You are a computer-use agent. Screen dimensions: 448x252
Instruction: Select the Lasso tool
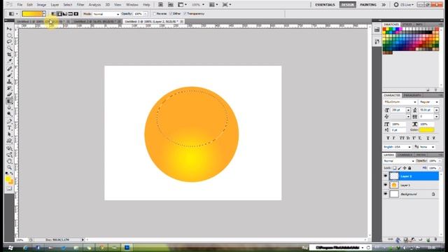point(9,42)
